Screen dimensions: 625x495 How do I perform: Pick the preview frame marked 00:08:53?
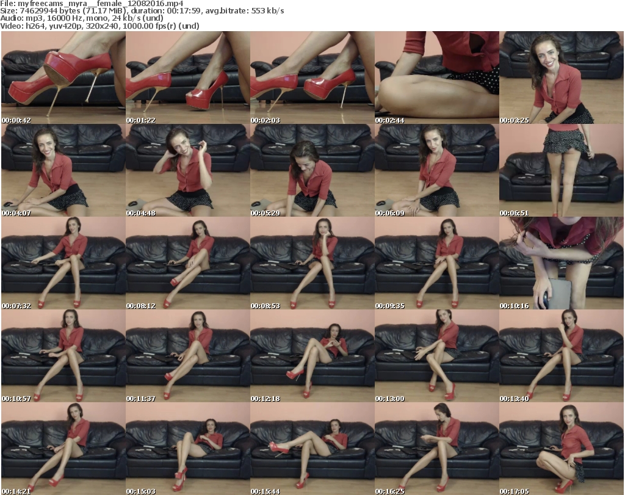click(x=312, y=264)
